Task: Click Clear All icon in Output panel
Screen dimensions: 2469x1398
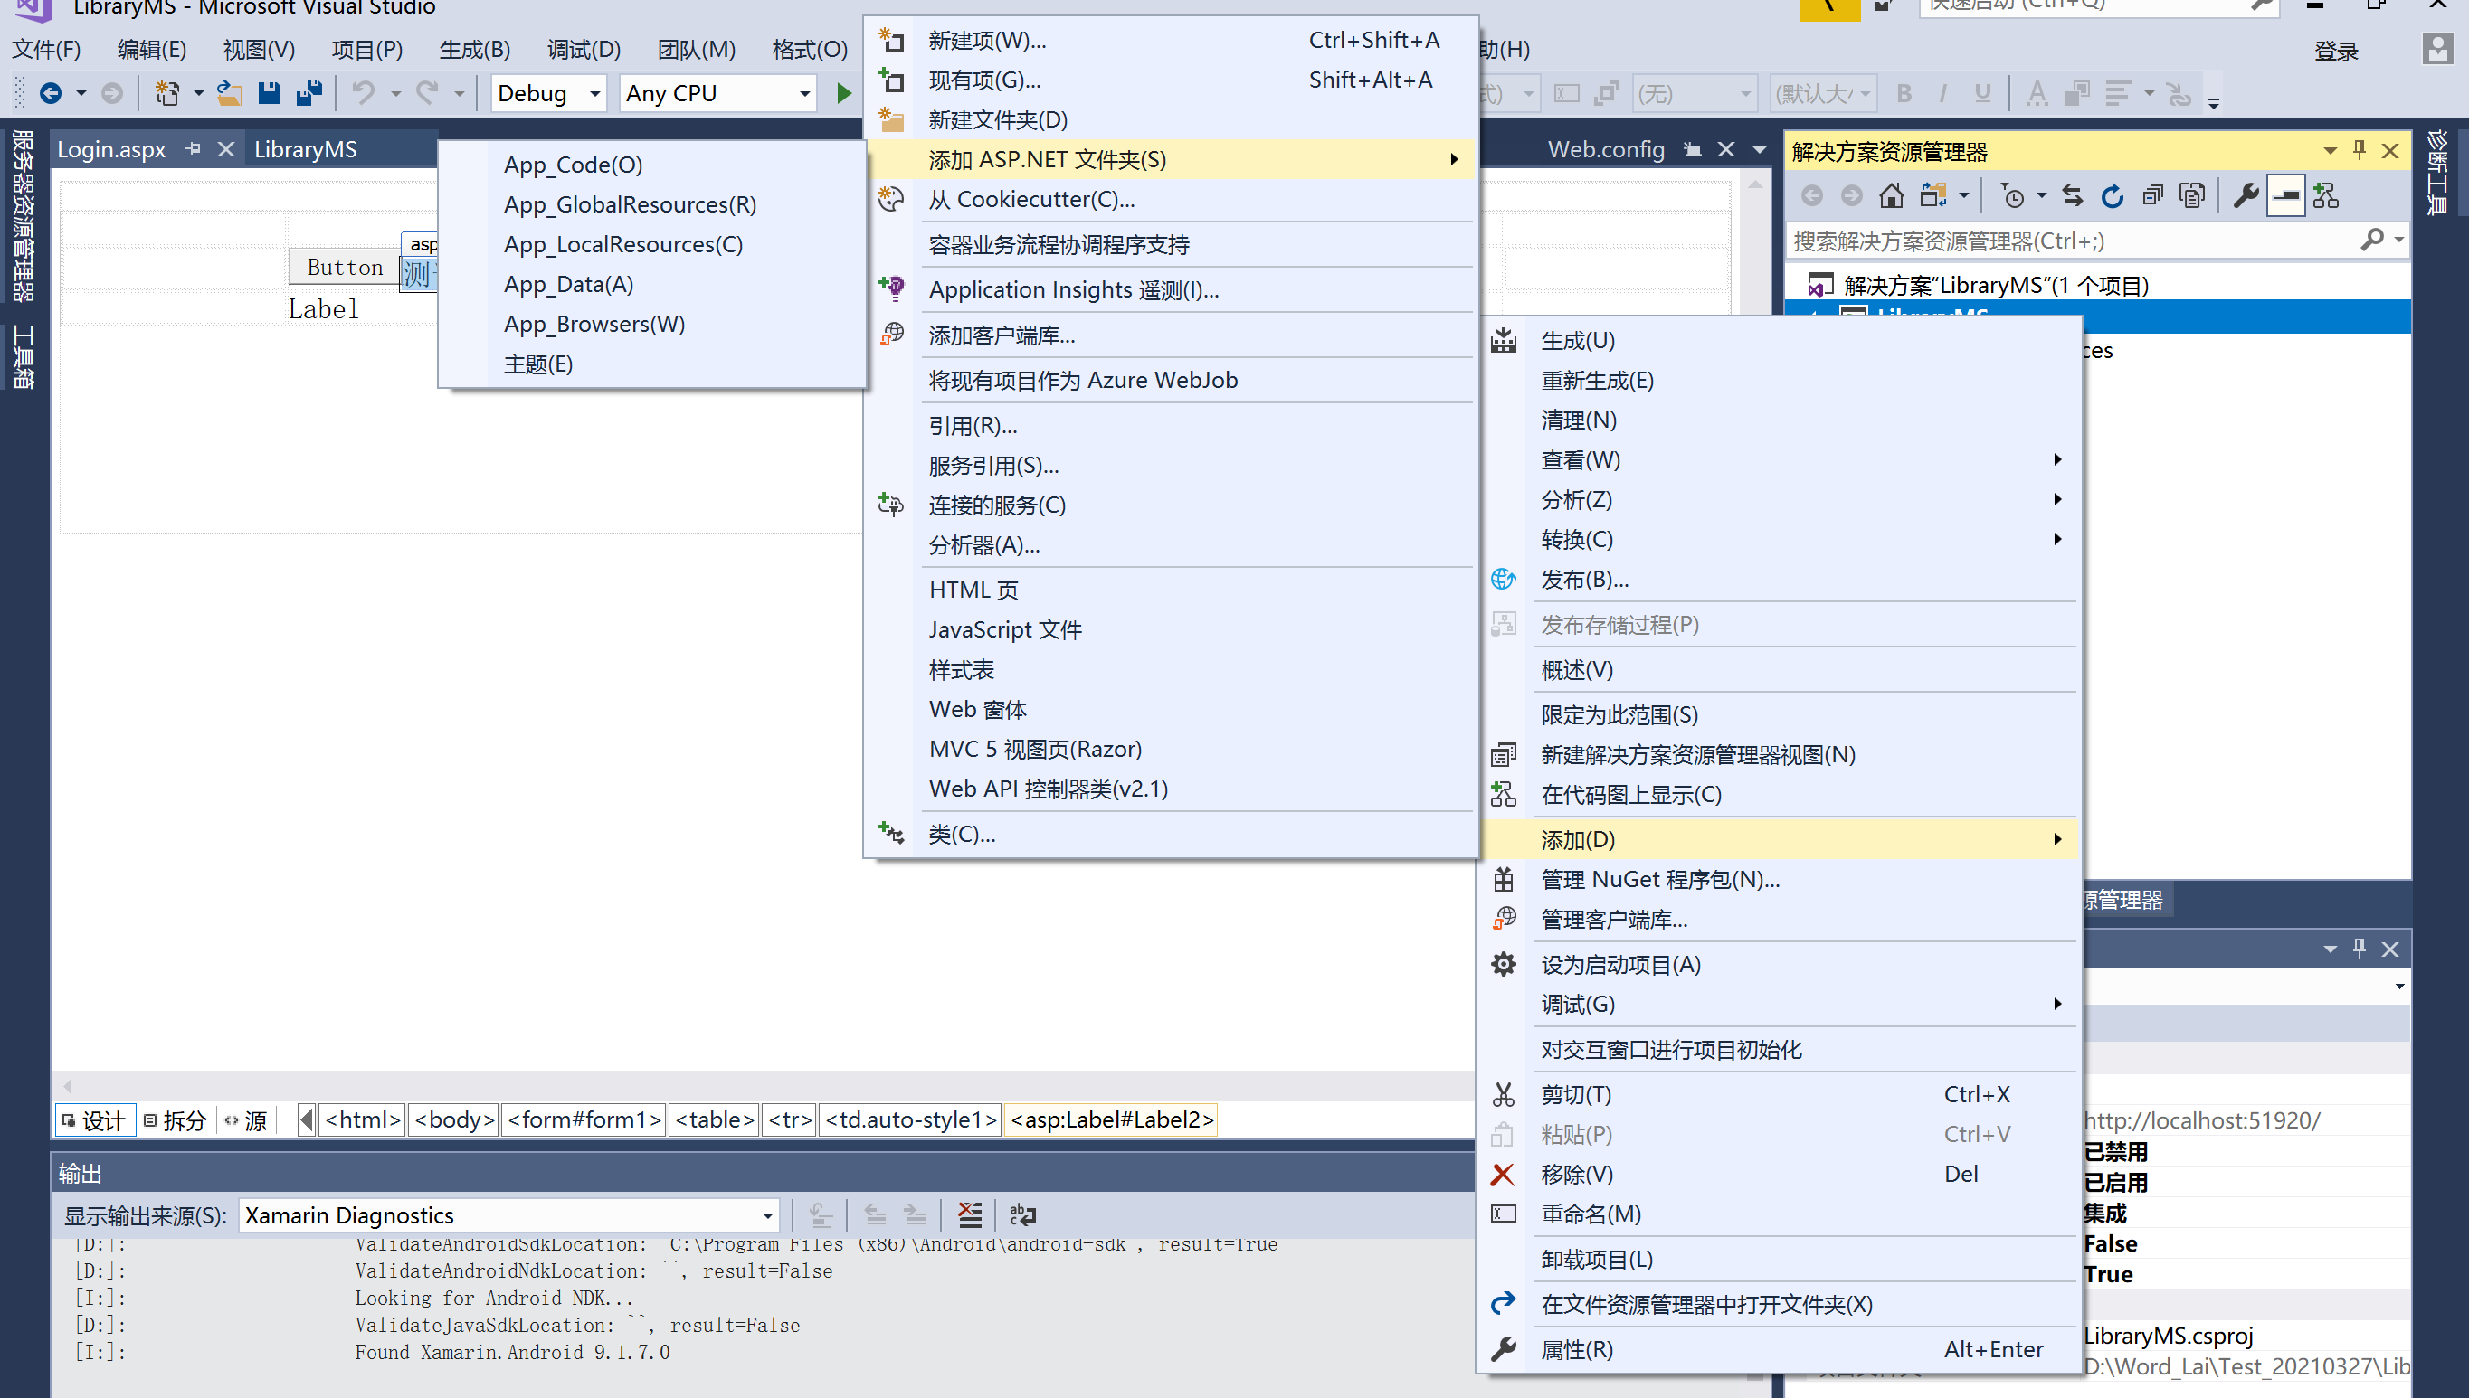Action: (x=970, y=1214)
